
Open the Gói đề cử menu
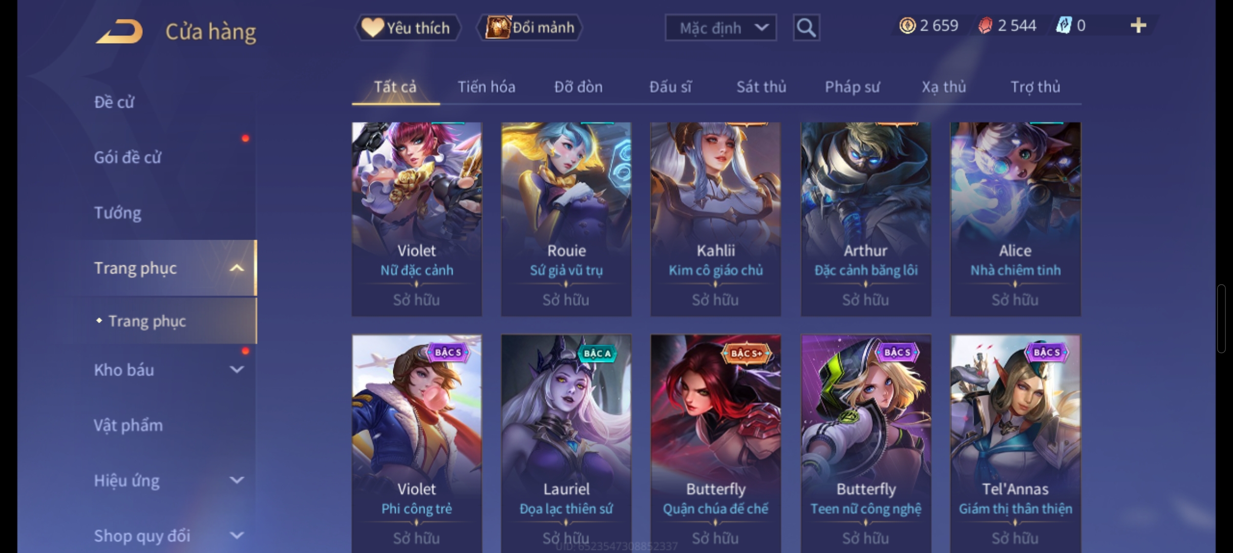click(127, 157)
